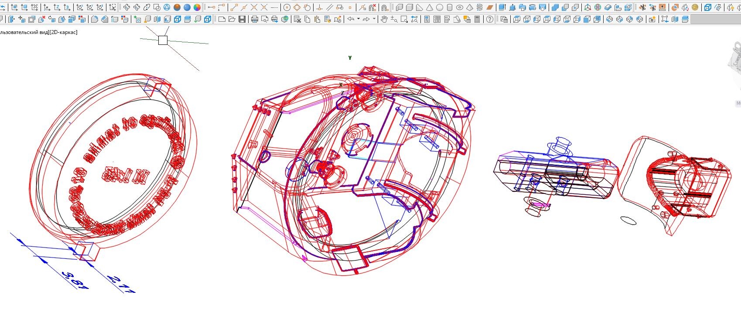The image size is (741, 322).
Task: Apply the Conceptual blue sphere visual style
Action: 187,7
